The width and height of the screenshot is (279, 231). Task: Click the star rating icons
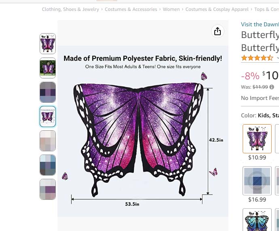pyautogui.click(x=257, y=58)
